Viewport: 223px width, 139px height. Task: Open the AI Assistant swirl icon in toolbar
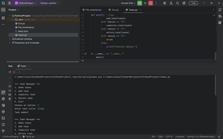tap(165, 3)
